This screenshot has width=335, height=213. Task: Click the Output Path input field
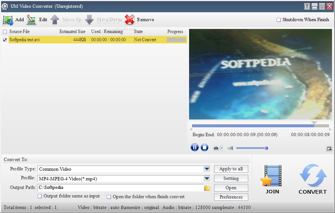[x=121, y=188]
